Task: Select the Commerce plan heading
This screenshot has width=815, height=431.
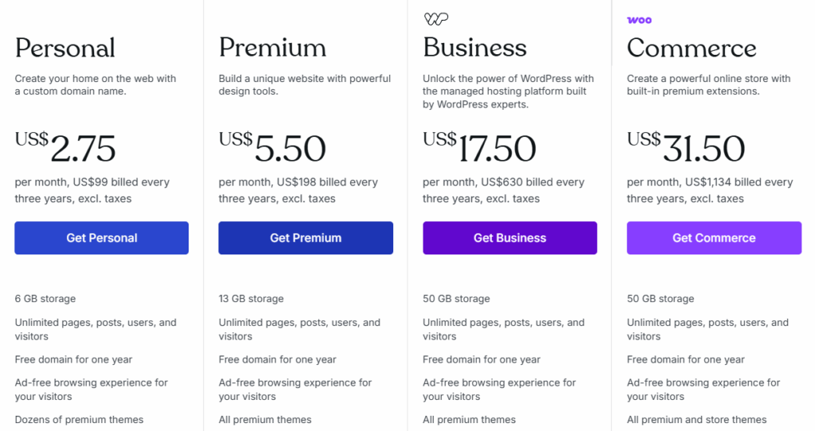Action: coord(692,49)
